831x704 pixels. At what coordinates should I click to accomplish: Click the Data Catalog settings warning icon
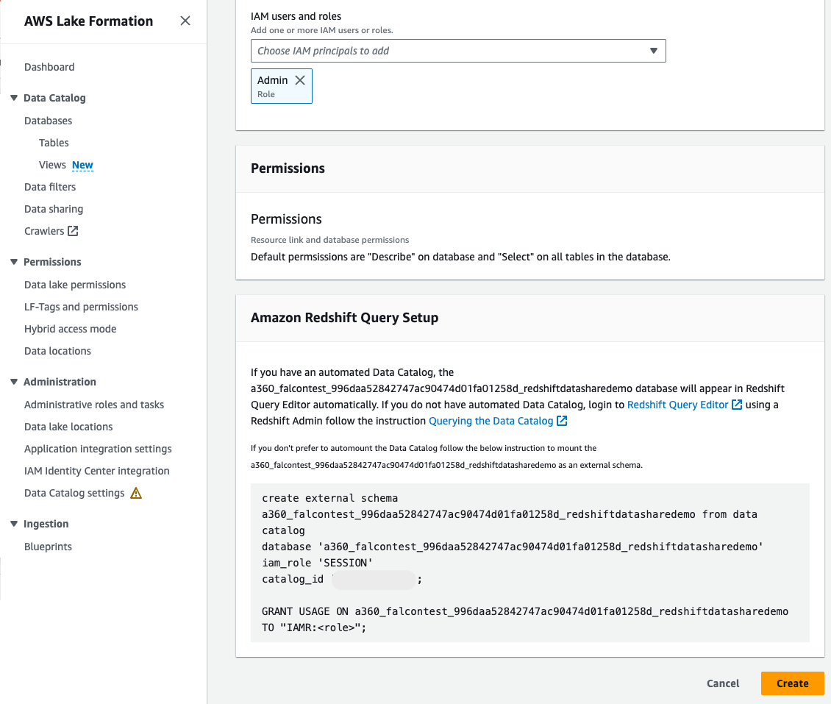pos(136,494)
